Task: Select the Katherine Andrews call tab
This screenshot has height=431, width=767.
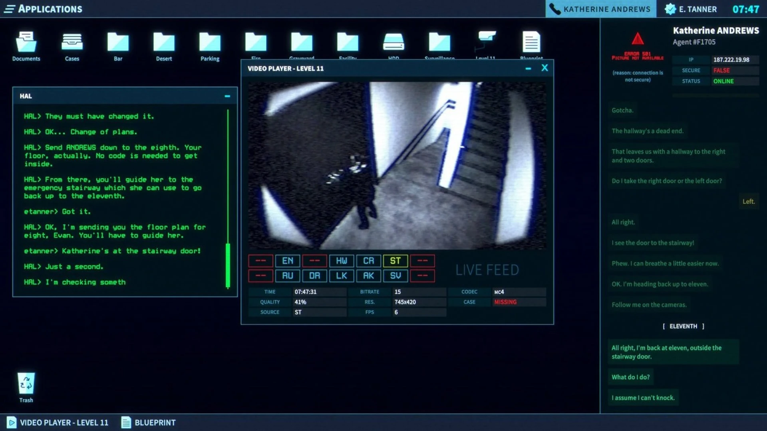Action: click(600, 9)
